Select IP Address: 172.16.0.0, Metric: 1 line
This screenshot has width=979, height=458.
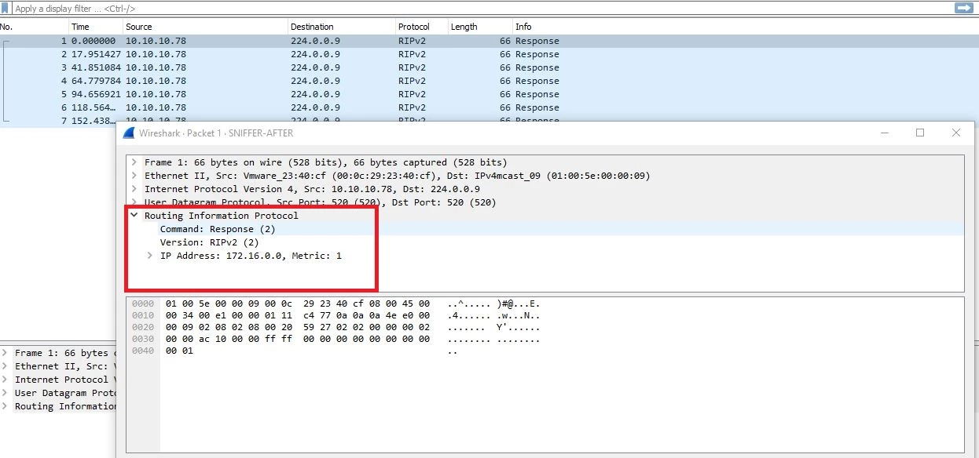251,256
